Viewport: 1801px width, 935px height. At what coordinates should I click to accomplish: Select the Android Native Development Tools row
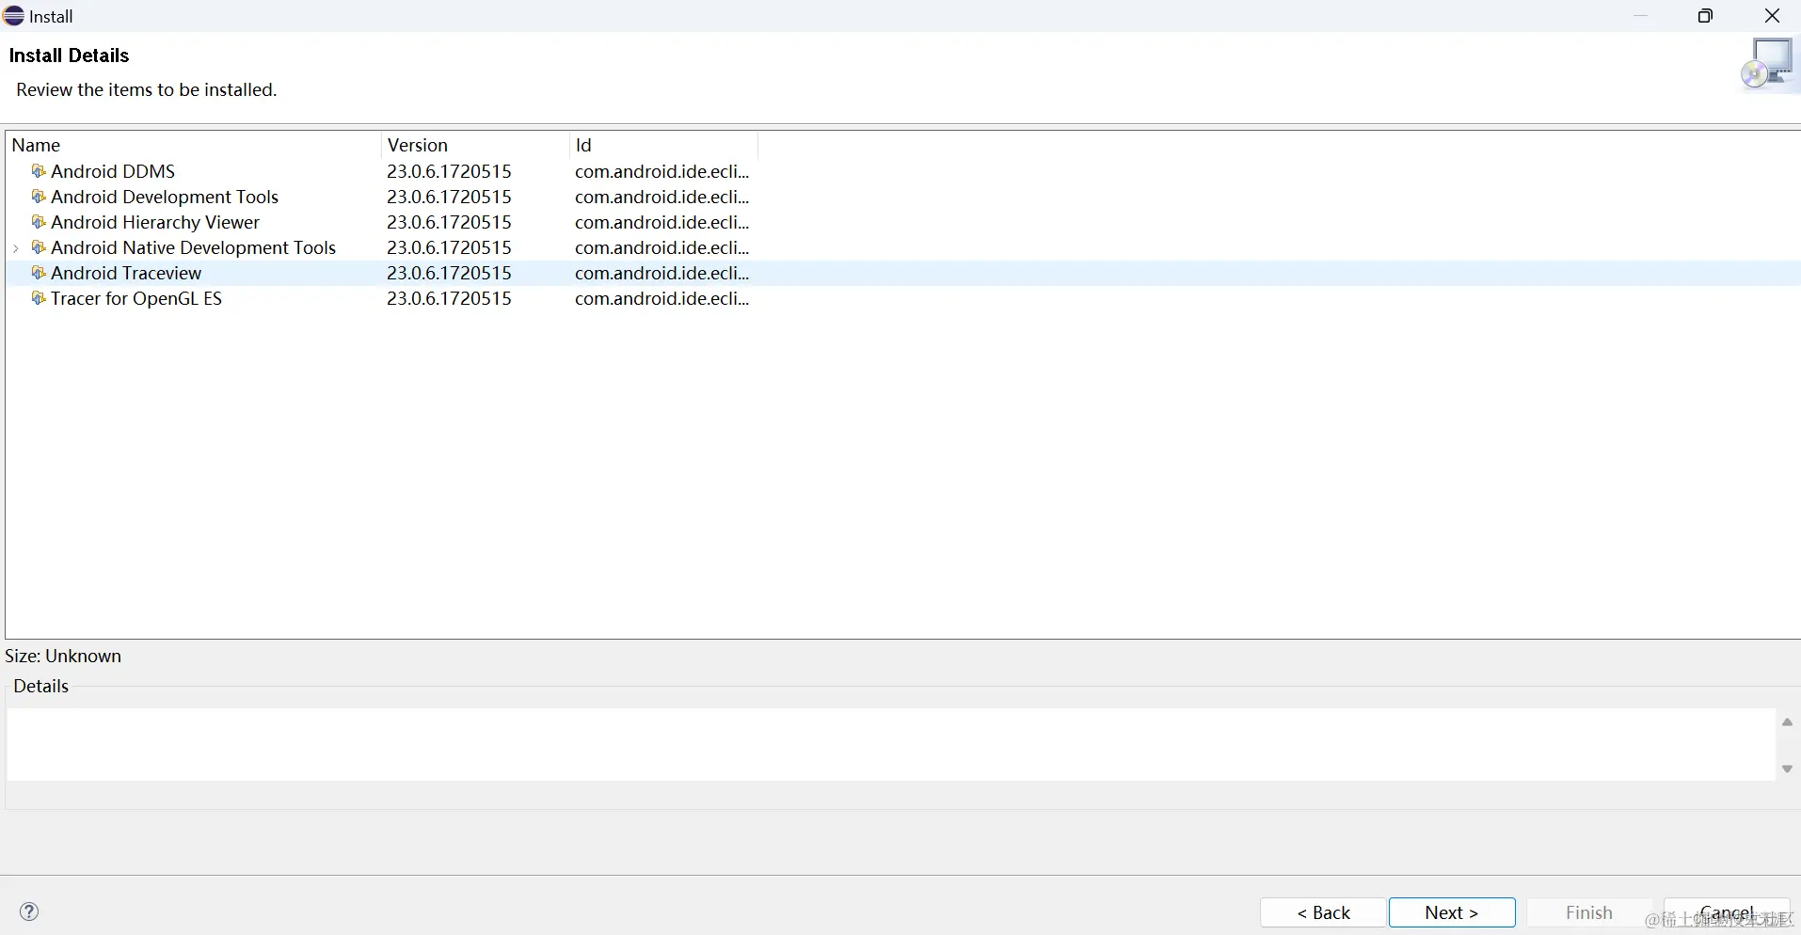click(903, 247)
